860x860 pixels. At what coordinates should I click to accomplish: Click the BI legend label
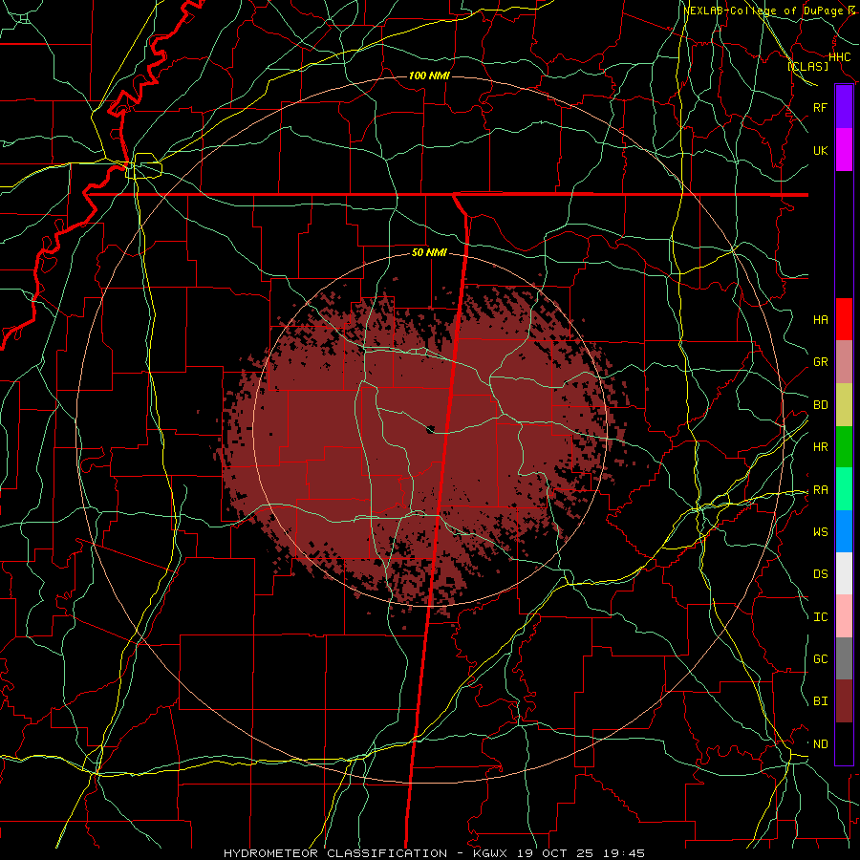(x=820, y=701)
